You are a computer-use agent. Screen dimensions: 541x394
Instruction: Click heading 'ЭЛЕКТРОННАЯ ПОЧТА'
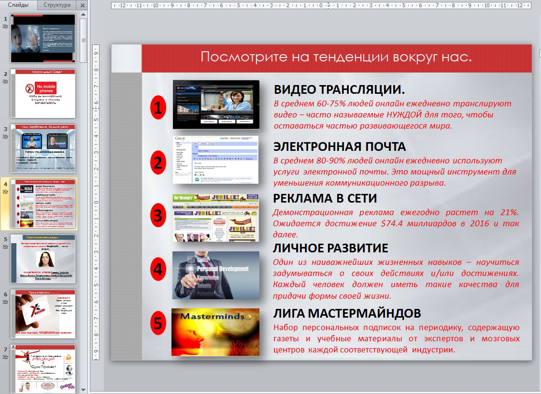[340, 146]
